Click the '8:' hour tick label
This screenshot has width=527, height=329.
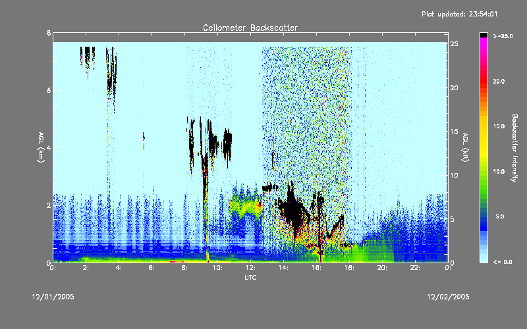pos(184,268)
